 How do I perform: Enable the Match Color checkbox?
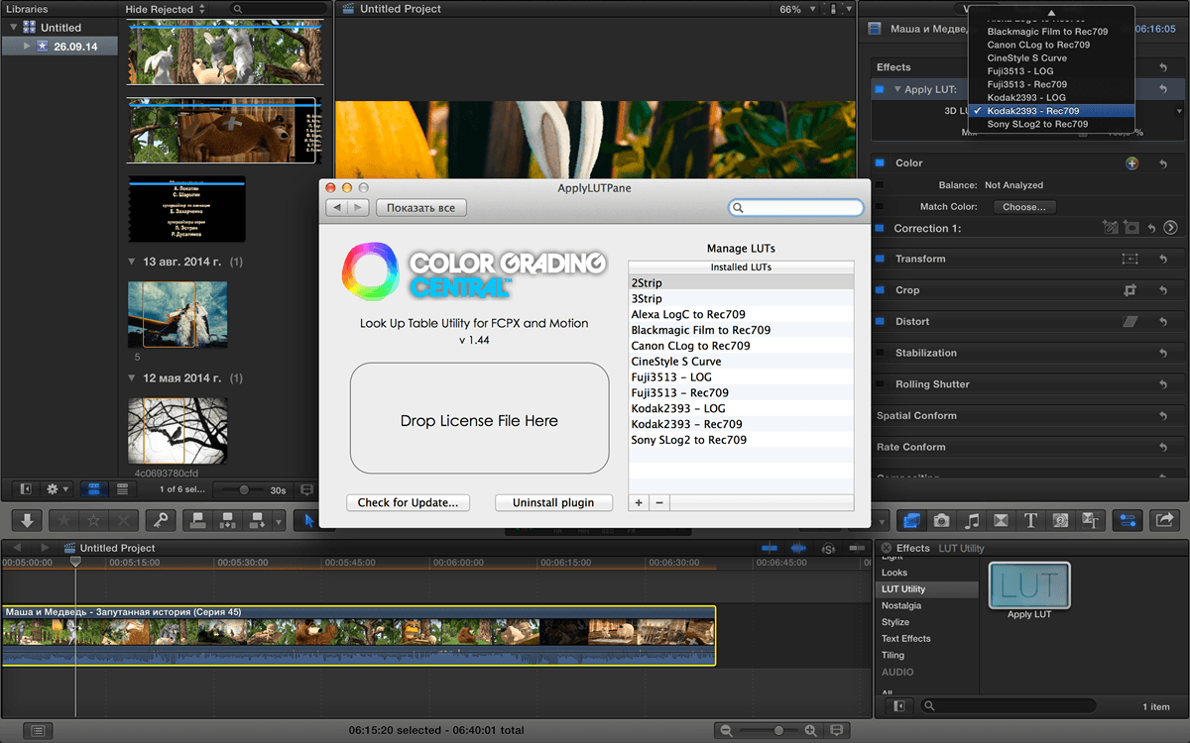[880, 207]
